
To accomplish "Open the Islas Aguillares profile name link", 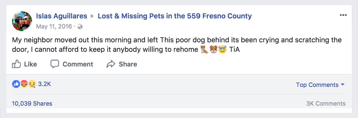I will 62,16.
